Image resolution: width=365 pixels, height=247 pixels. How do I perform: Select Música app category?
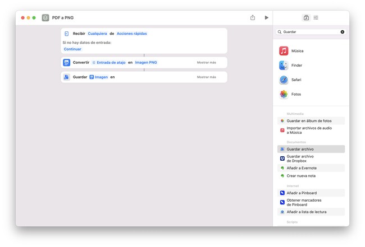click(297, 51)
